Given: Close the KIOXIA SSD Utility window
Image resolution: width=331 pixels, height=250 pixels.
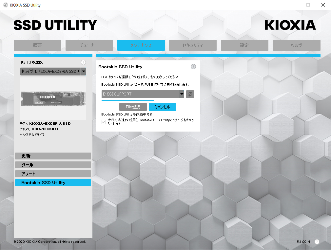Looking at the screenshot, I should point(323,5).
